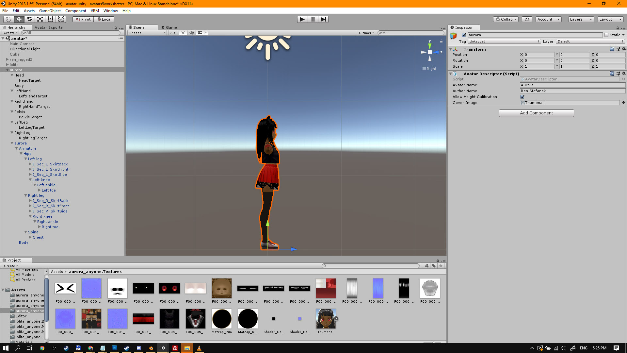The image size is (627, 353).
Task: Toggle scene lighting sun icon
Action: click(183, 33)
